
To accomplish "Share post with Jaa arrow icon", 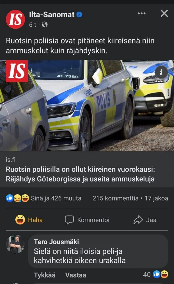I will [x=138, y=220].
